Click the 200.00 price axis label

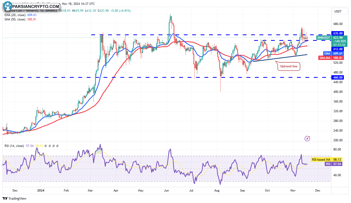coord(338,140)
